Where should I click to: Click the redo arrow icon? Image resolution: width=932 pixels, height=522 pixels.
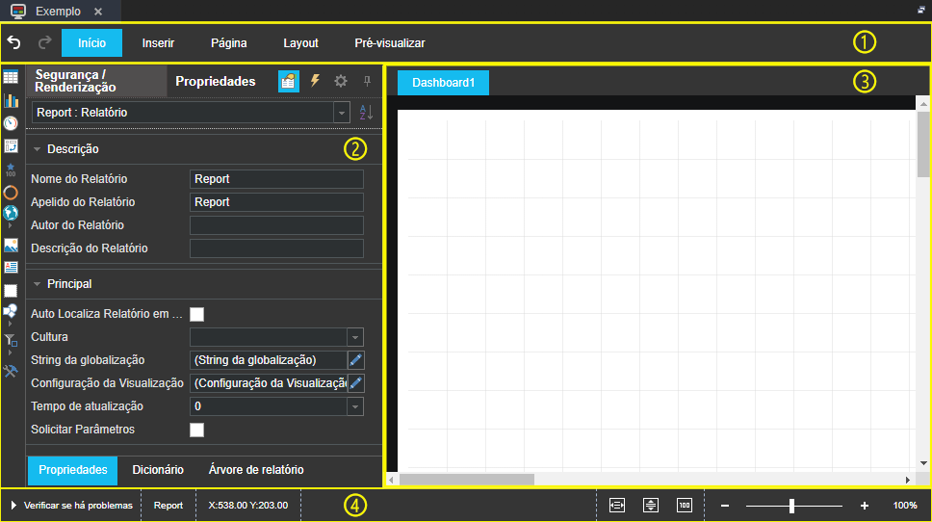coord(44,42)
